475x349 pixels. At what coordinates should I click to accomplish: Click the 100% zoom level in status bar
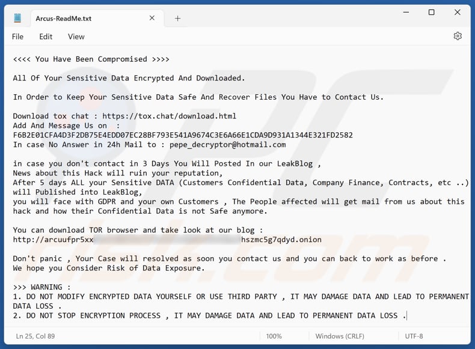pos(274,336)
